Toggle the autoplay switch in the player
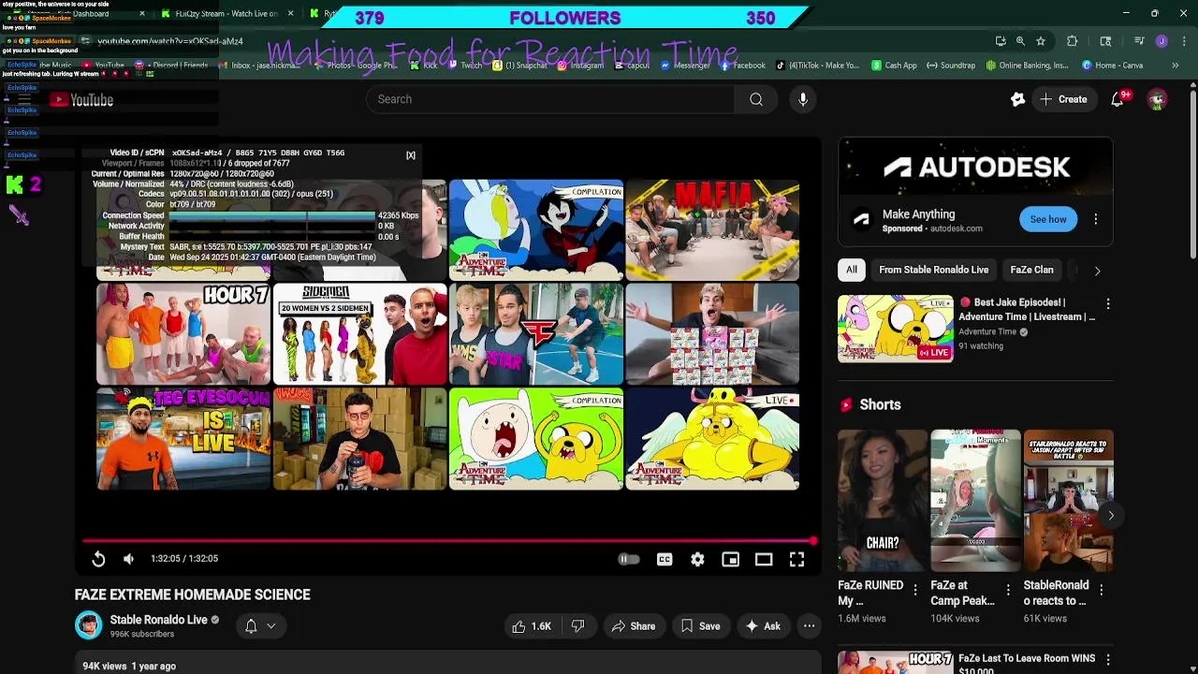Image resolution: width=1198 pixels, height=674 pixels. click(629, 559)
